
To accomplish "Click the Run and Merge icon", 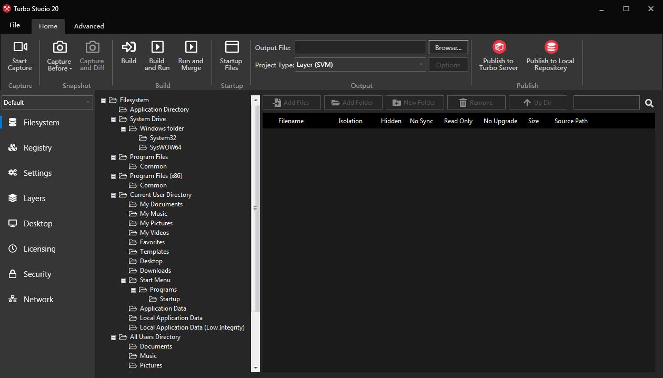I will pos(191,47).
